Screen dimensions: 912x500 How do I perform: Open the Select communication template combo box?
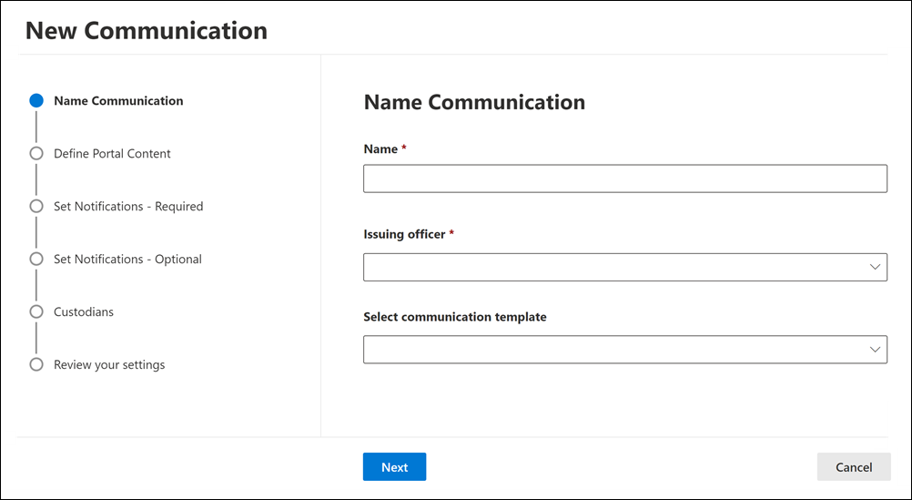610,350
